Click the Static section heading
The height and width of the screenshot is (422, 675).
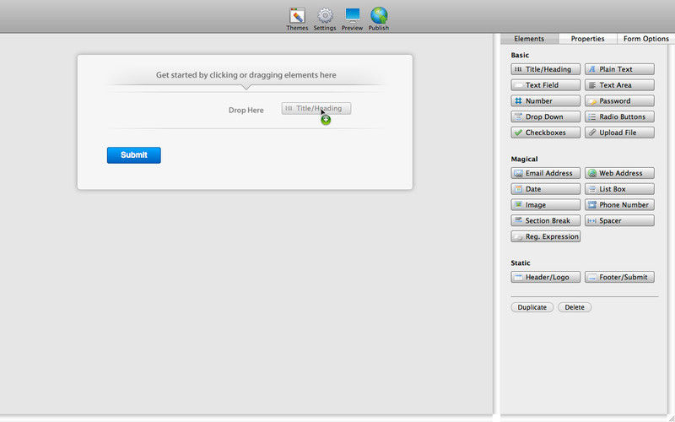[x=521, y=262]
